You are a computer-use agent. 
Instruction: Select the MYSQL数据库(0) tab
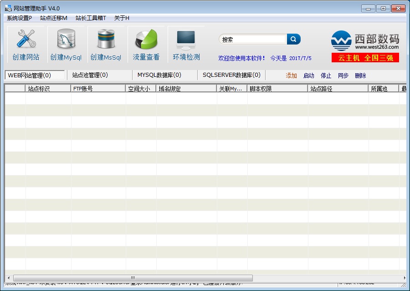[x=159, y=75]
